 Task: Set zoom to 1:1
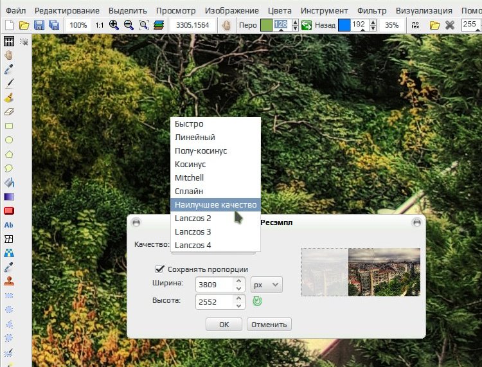click(x=99, y=25)
